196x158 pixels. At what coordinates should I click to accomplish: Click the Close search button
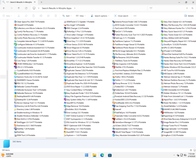point(121,16)
